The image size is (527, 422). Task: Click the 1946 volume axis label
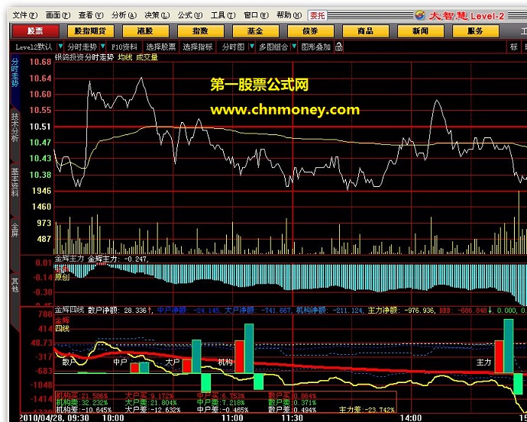[42, 191]
